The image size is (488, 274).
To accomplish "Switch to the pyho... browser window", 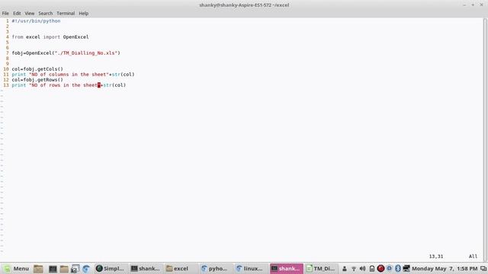I will pos(216,269).
